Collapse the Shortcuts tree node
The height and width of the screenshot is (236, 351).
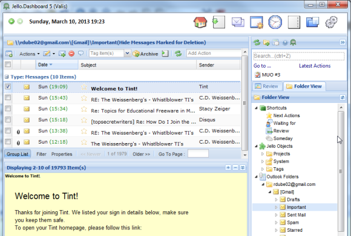coord(256,108)
